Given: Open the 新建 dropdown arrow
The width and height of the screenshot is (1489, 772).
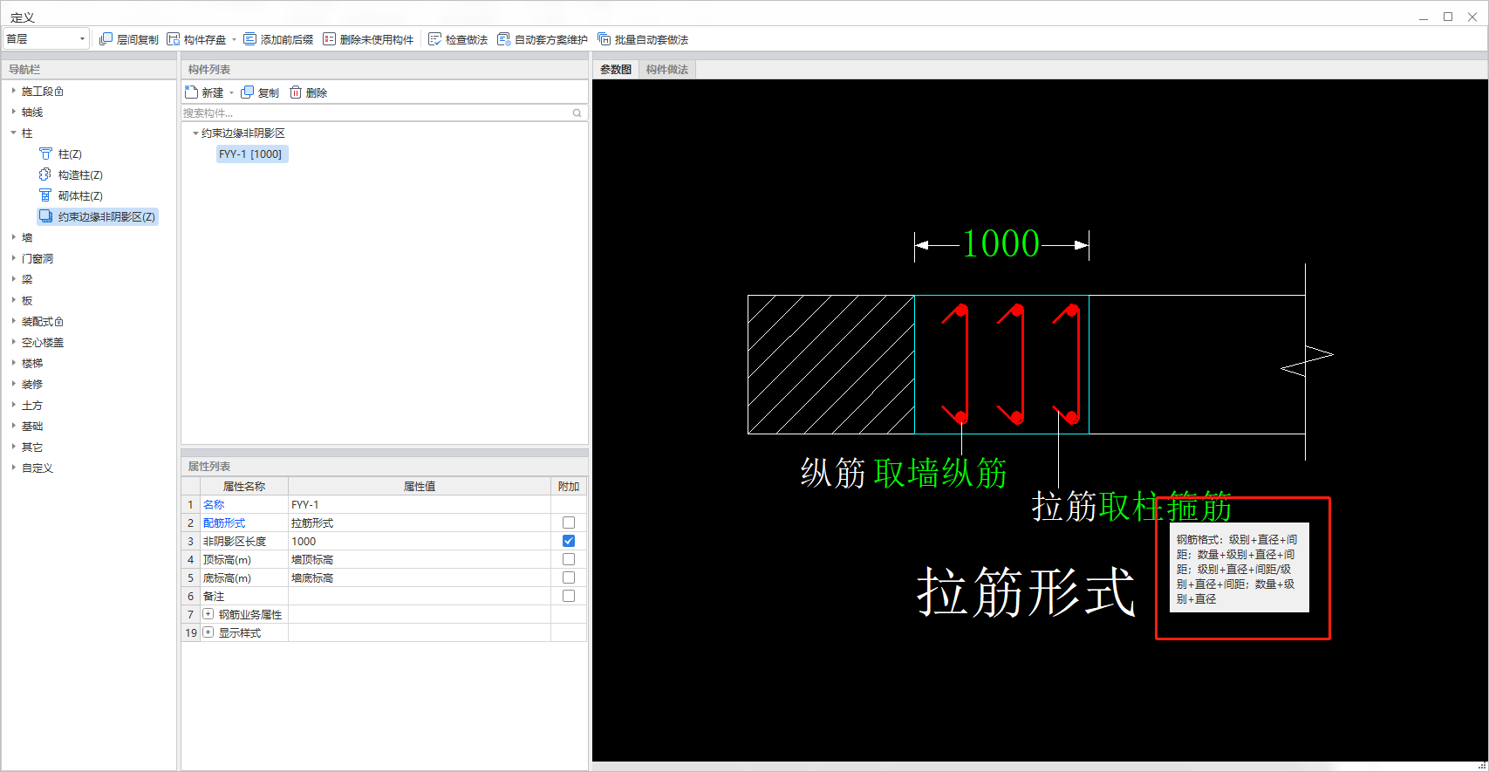Looking at the screenshot, I should click(x=231, y=93).
